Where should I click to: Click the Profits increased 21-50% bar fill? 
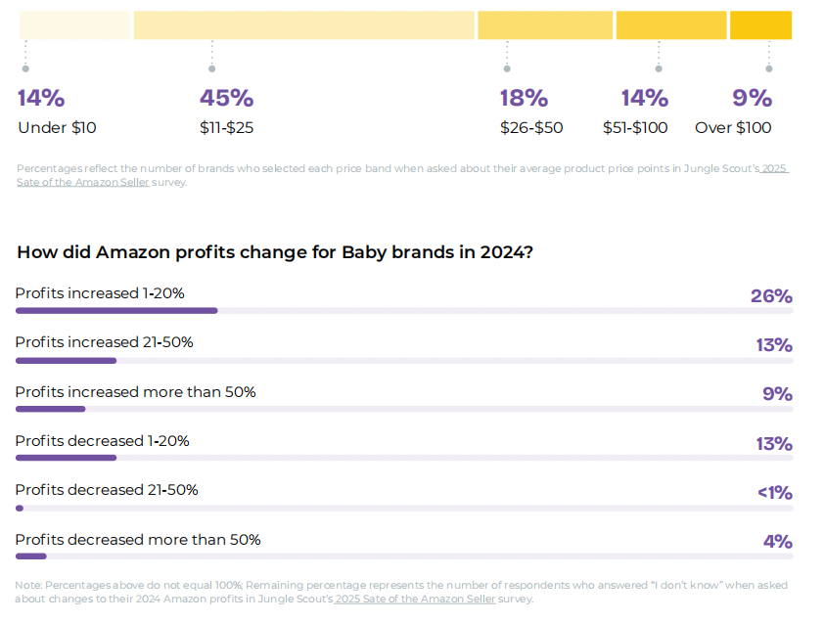67,361
